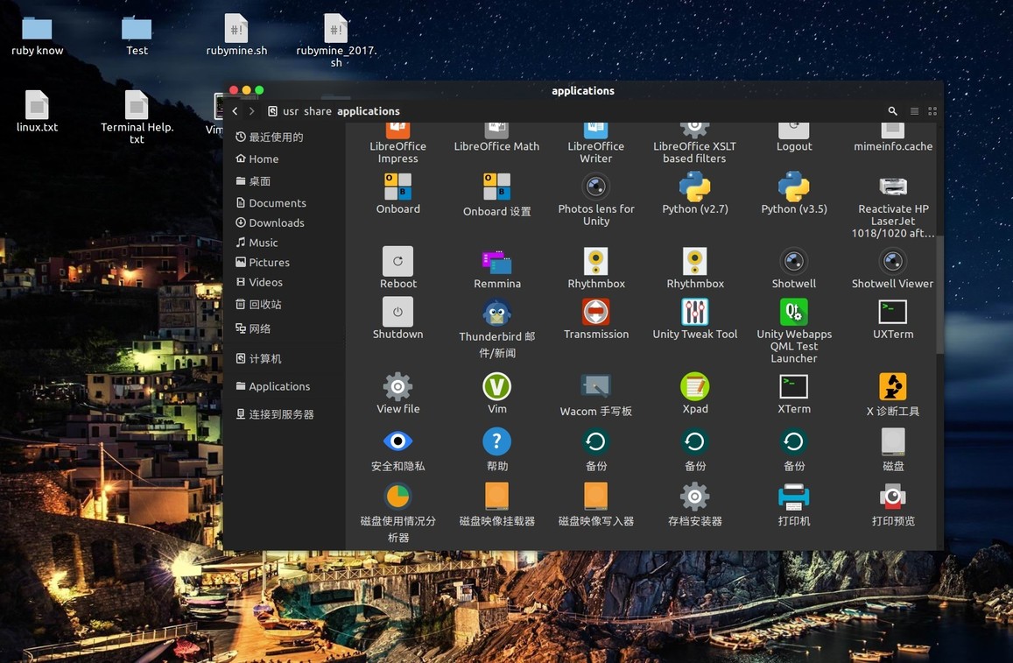Open Remmina remote desktop icon

tap(496, 262)
